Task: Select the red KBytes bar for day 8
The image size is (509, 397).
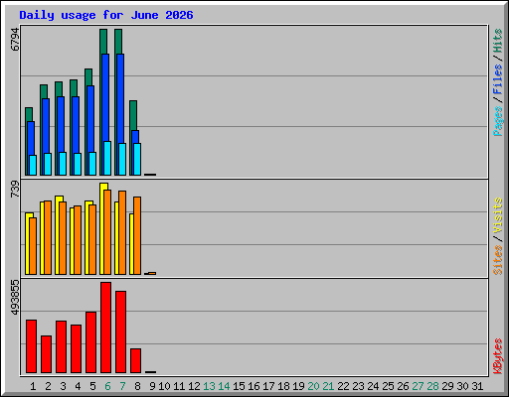Action: (x=135, y=360)
